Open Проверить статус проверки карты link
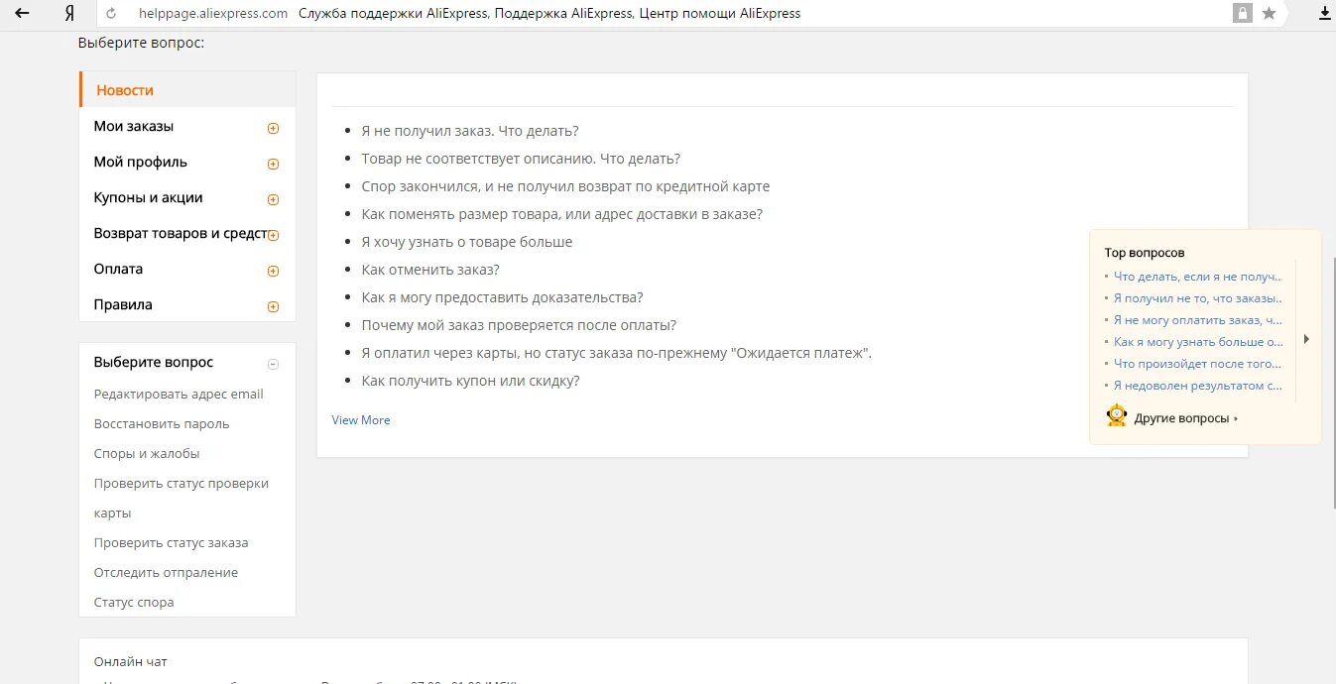Image resolution: width=1336 pixels, height=684 pixels. tap(182, 498)
